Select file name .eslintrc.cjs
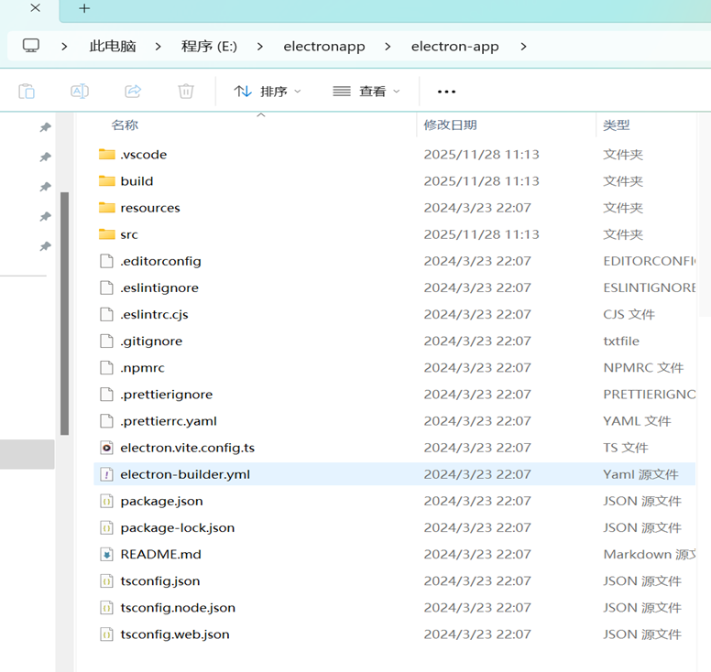The width and height of the screenshot is (711, 672). coord(154,314)
